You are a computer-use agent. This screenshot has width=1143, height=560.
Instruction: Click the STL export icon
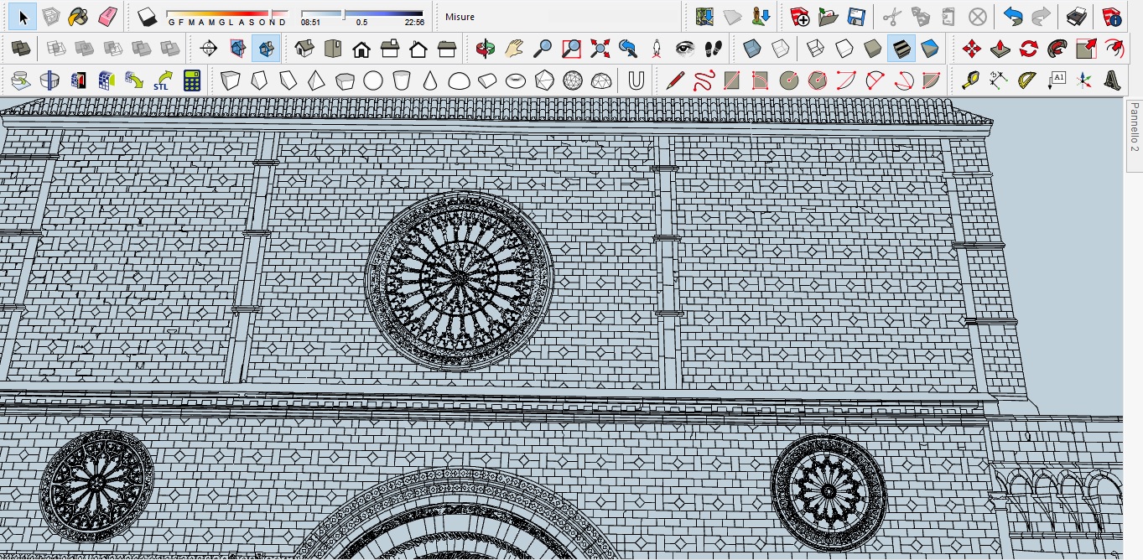[x=164, y=80]
